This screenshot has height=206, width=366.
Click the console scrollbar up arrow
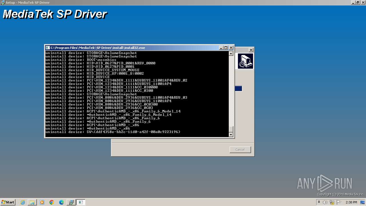231,54
